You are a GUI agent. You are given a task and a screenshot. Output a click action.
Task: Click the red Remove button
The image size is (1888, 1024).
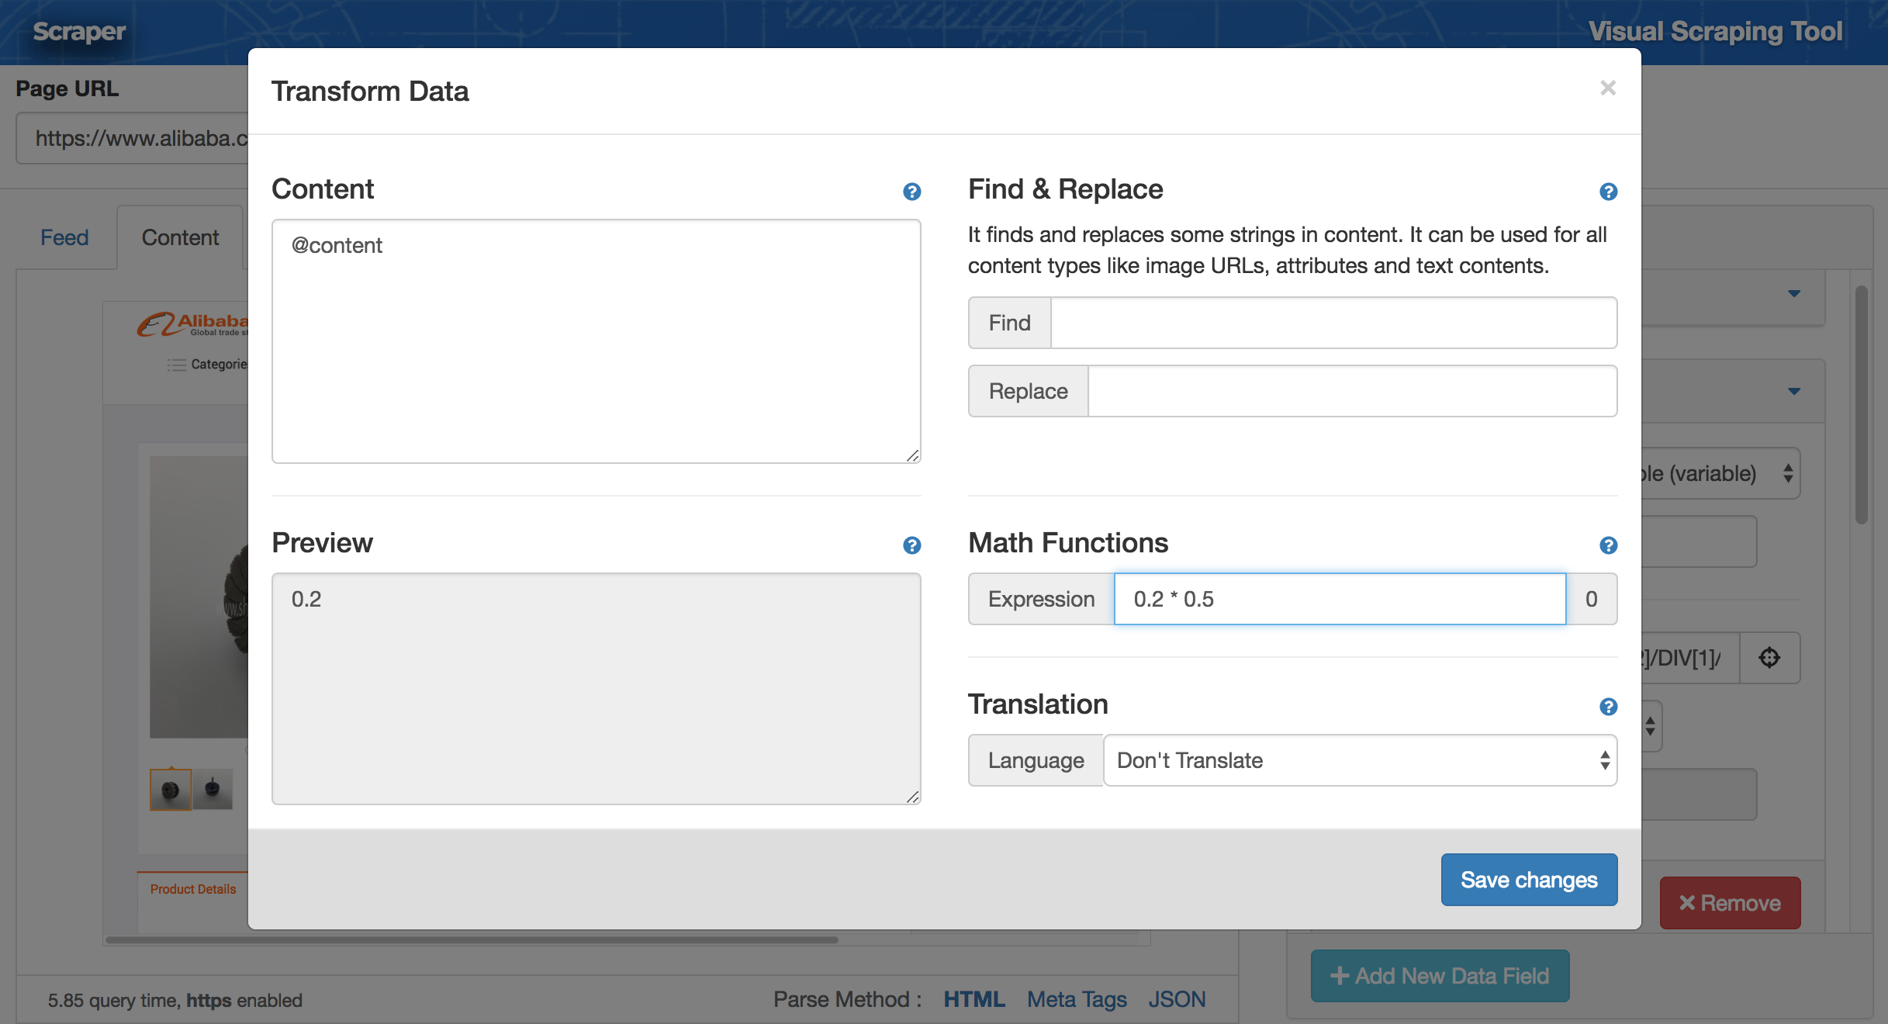pyautogui.click(x=1730, y=903)
